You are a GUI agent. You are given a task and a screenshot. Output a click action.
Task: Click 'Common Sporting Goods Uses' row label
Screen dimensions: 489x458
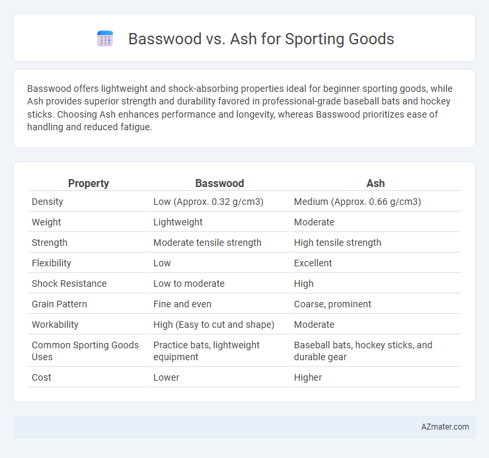coord(85,351)
